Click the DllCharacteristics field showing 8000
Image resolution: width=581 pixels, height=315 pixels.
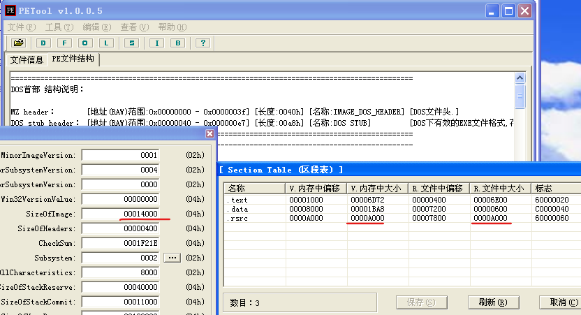click(120, 272)
